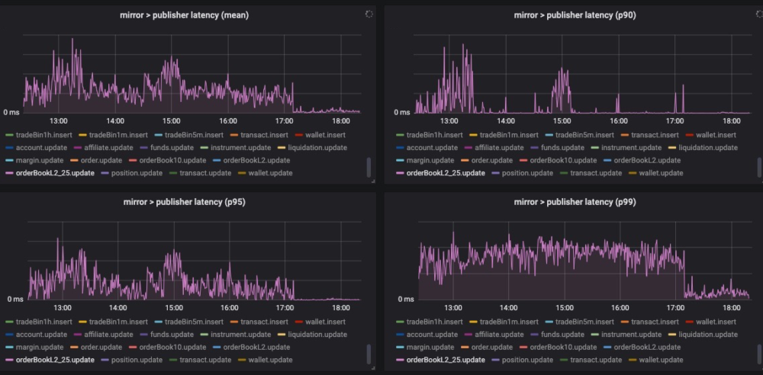
Task: Click the loading spinner icon on the mean panel
Action: click(x=369, y=14)
